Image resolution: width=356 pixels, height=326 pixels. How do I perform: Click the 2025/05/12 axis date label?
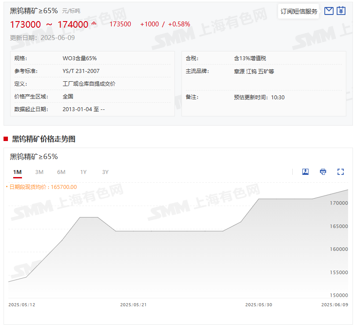point(22,304)
